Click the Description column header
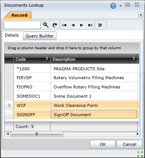 [94, 59]
